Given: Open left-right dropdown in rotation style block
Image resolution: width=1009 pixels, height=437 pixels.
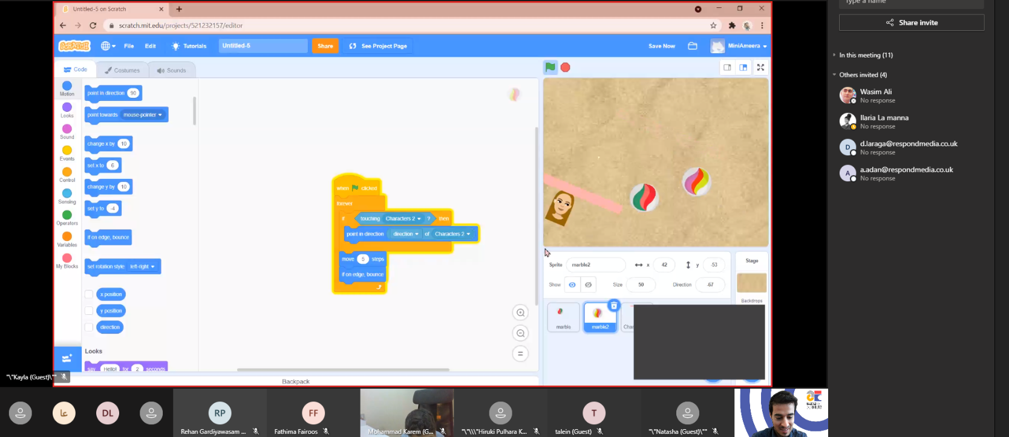Looking at the screenshot, I should pyautogui.click(x=143, y=267).
